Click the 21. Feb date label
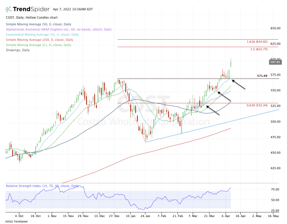The image size is (287, 224). pyautogui.click(x=178, y=216)
